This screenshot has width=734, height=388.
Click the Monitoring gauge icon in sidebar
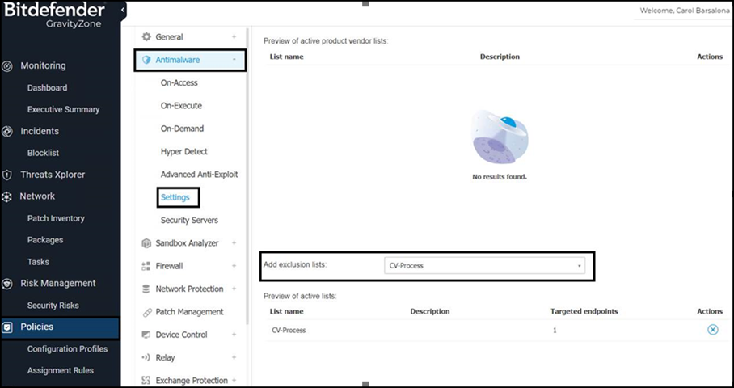(7, 65)
